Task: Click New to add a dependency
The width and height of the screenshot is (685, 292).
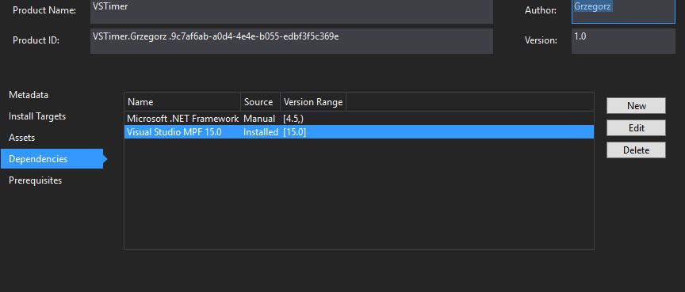Action: point(636,106)
